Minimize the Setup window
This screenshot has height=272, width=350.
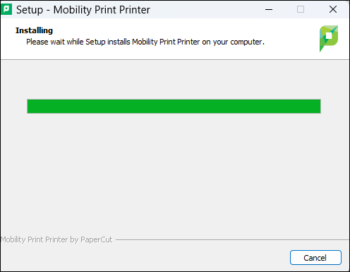[269, 9]
